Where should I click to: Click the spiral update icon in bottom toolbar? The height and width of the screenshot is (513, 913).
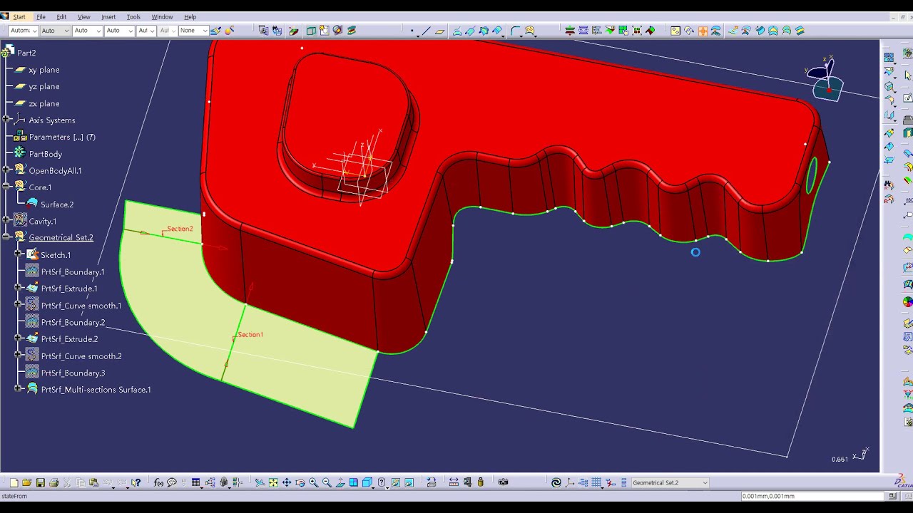tap(556, 482)
